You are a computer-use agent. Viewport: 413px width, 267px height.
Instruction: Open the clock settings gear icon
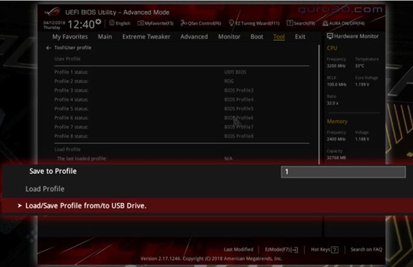point(98,22)
